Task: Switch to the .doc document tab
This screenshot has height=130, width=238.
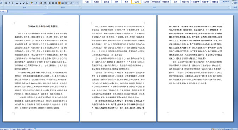Action: [x=4, y=11]
